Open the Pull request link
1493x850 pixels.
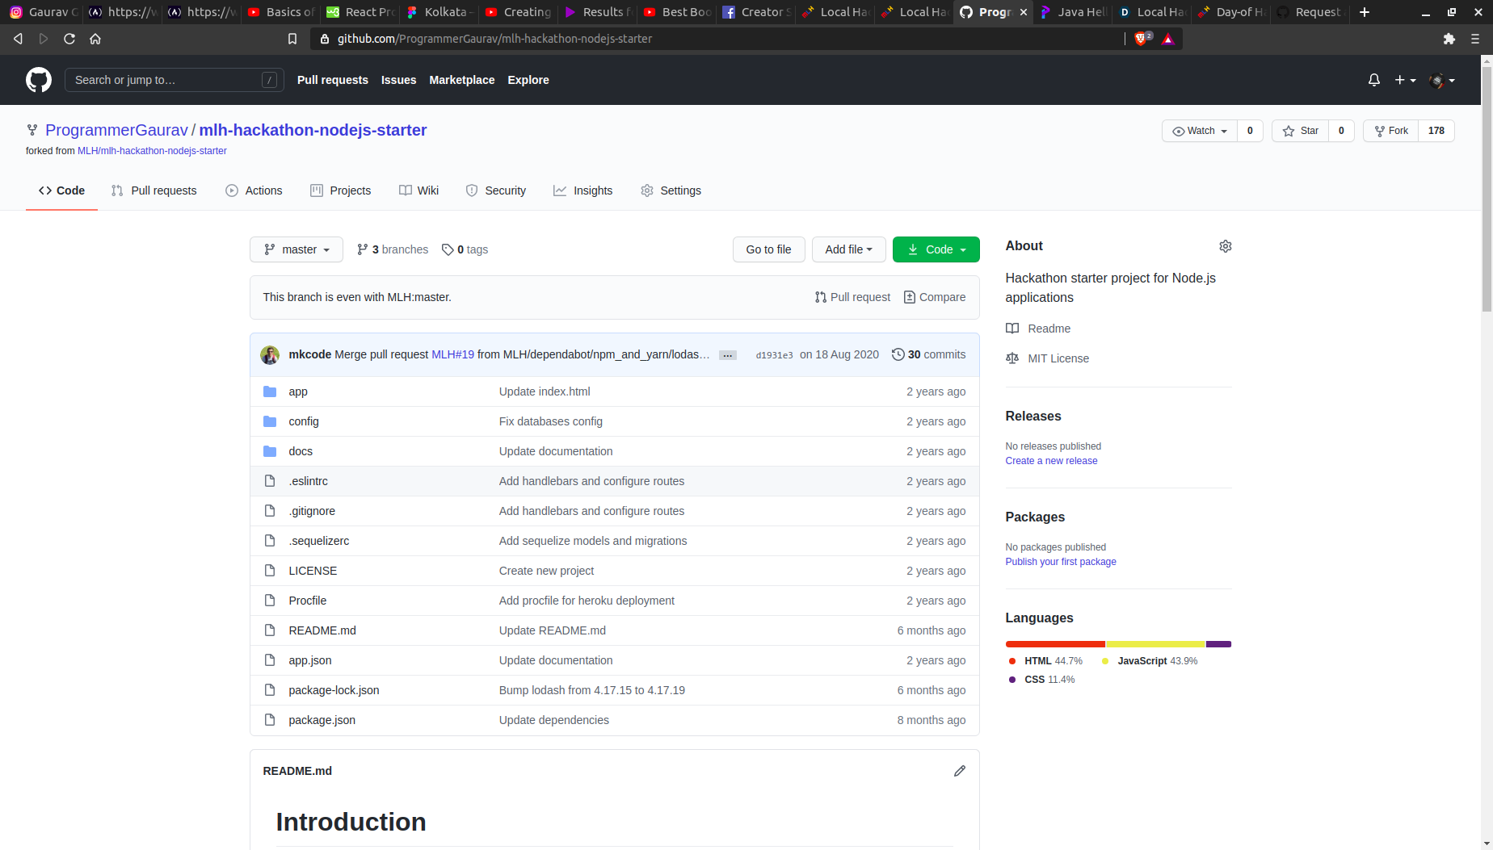tap(852, 297)
